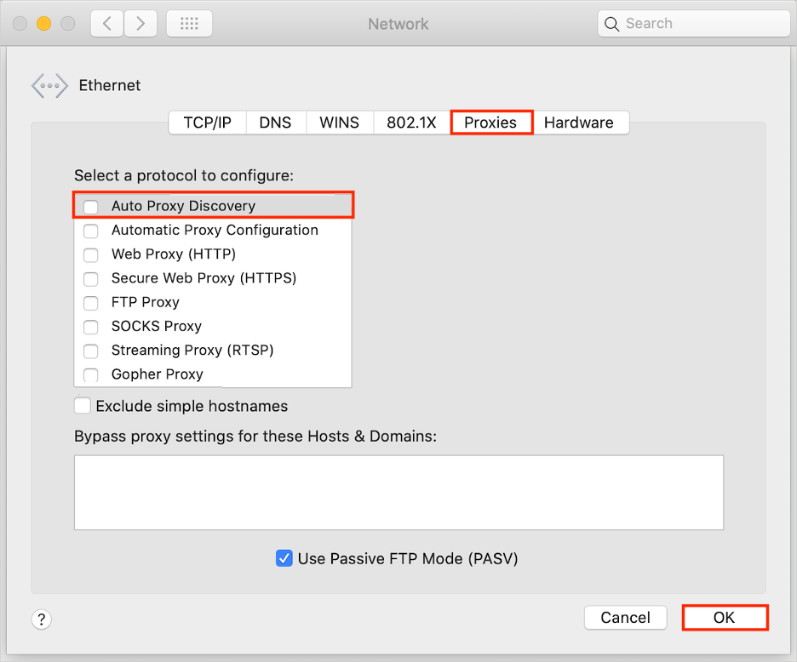797x662 pixels.
Task: Cancel the proxy settings changes
Action: click(x=625, y=618)
